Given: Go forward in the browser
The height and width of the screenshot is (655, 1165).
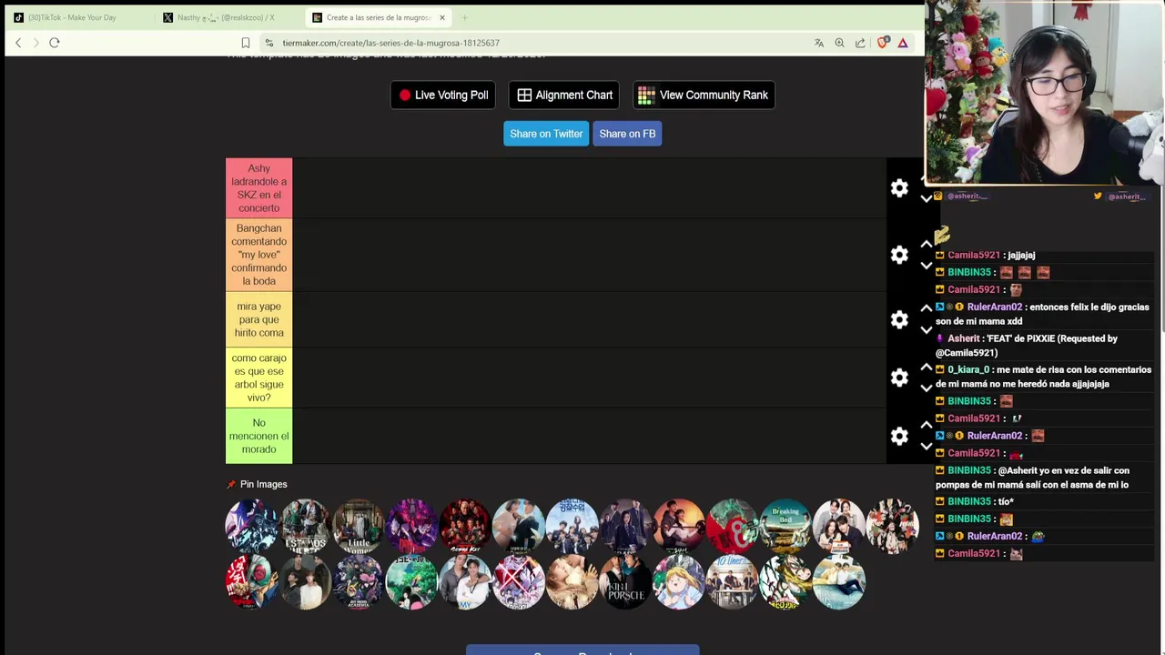Looking at the screenshot, I should [x=36, y=43].
